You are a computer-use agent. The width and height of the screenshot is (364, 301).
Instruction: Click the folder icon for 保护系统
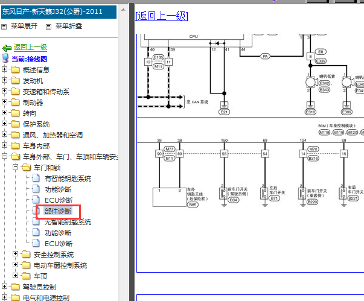[15, 124]
